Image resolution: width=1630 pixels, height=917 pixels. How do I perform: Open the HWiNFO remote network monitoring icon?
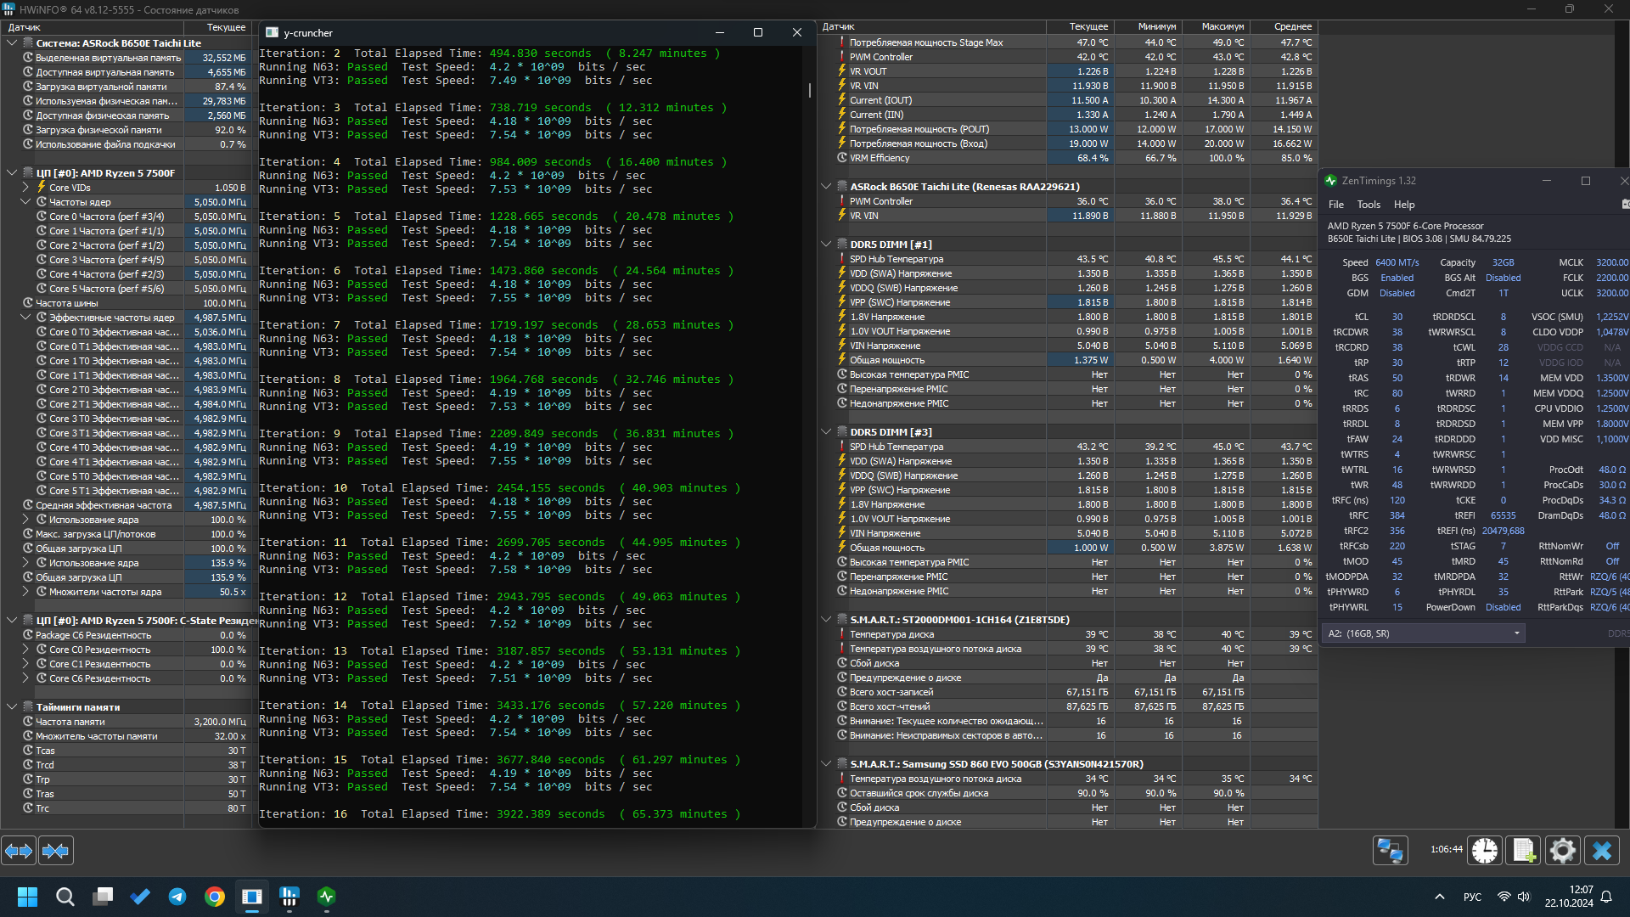1390,850
